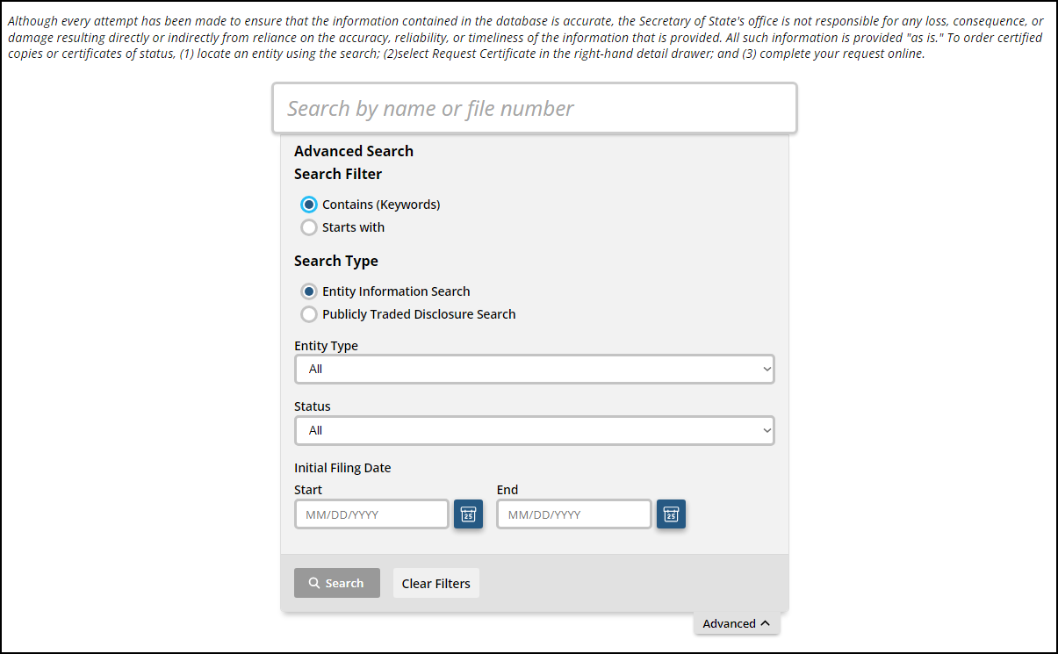
Task: Click the magnifier Search button
Action: click(337, 583)
